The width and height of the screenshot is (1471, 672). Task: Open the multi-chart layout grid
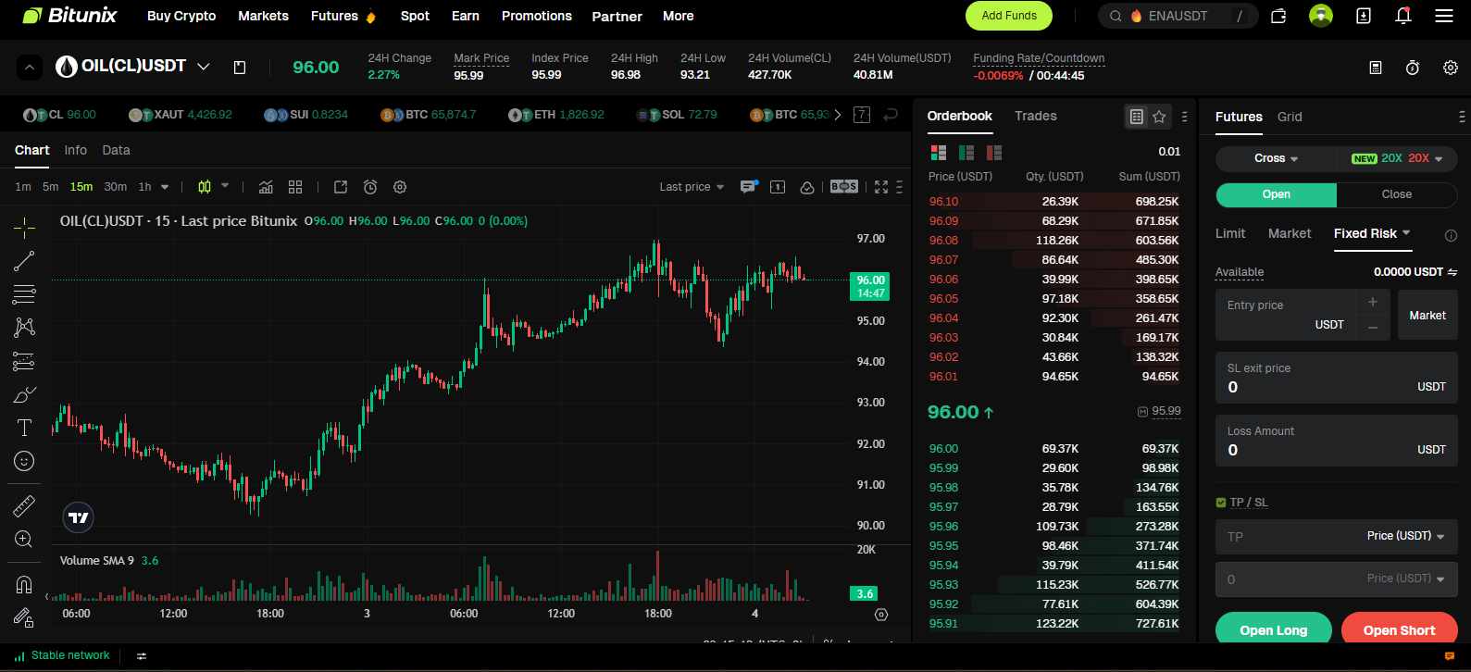coord(295,187)
